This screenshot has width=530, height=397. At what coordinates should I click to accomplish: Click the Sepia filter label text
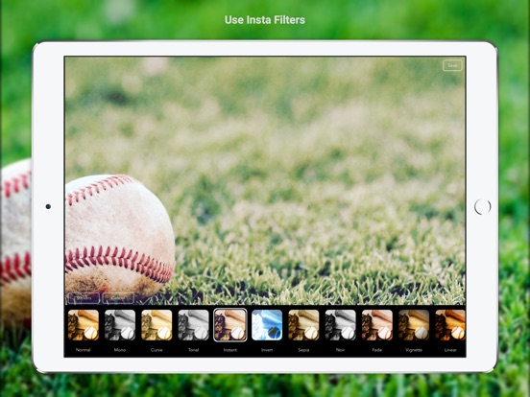(303, 350)
